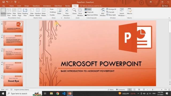This screenshot has height=96, width=171.
Task: Click Fit to Window
Action: pos(80,12)
